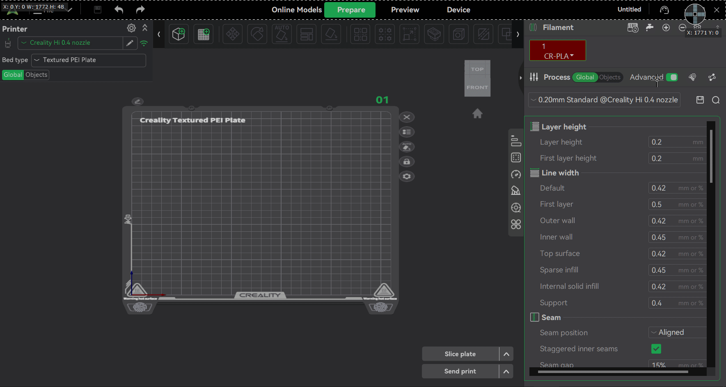Click the Arrange all objects icon

pyautogui.click(x=307, y=34)
